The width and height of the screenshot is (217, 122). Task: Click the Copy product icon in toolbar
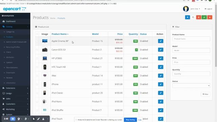(193, 17)
